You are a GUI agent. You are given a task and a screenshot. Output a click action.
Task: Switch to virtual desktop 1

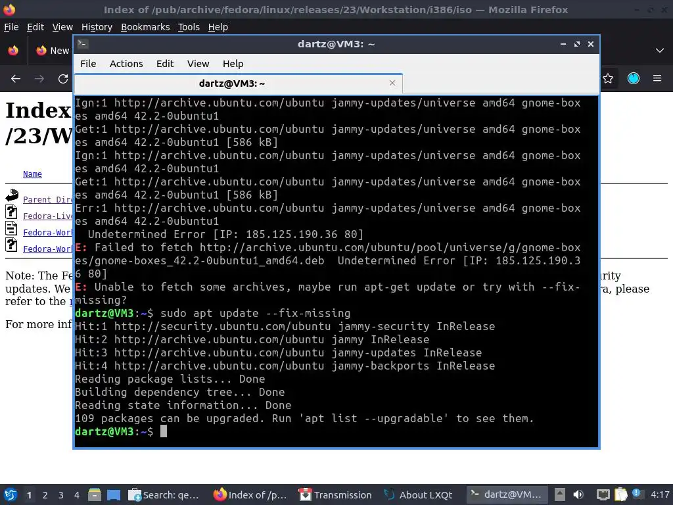[x=29, y=495]
